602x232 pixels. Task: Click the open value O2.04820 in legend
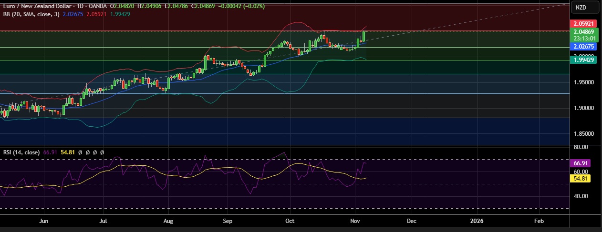tap(123, 7)
